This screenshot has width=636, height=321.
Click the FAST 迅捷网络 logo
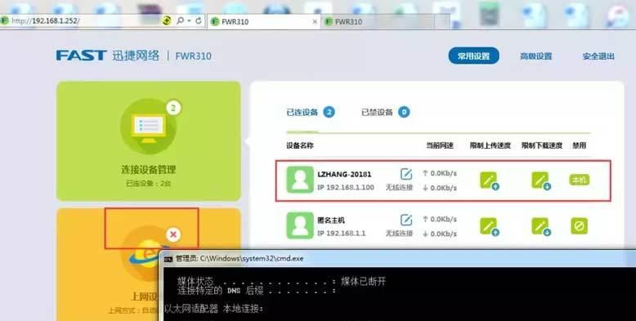(108, 56)
